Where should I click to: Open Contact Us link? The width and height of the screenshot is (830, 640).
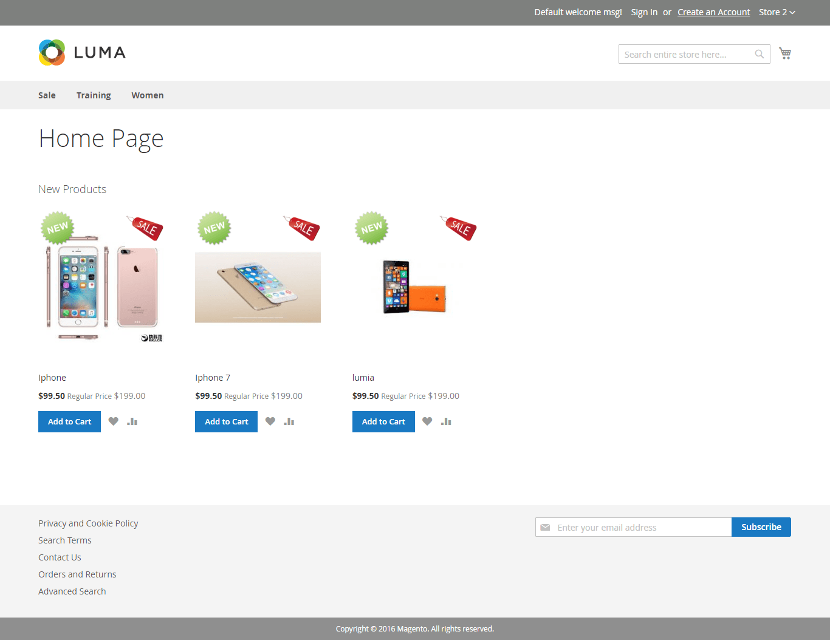60,557
